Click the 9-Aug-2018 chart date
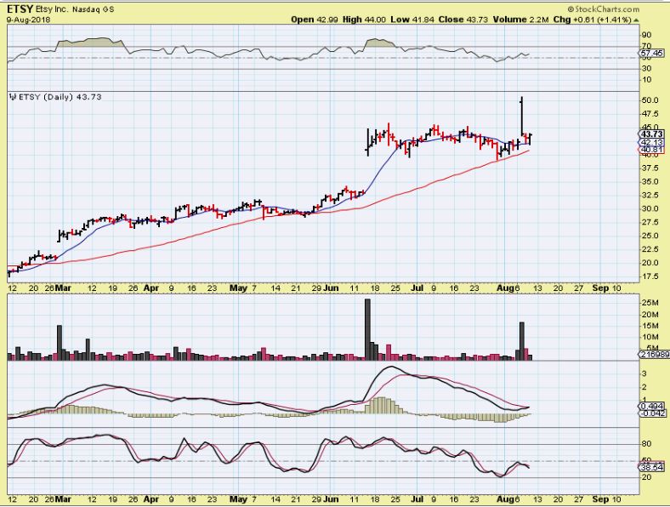This screenshot has height=507, width=670. (x=28, y=20)
